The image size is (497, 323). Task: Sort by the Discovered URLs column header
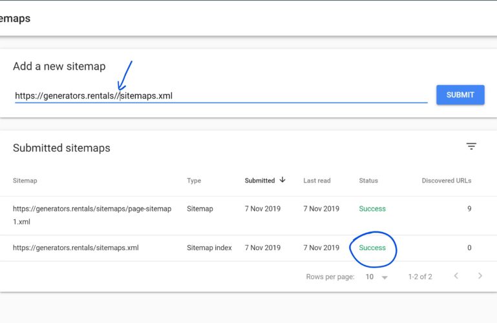(446, 181)
